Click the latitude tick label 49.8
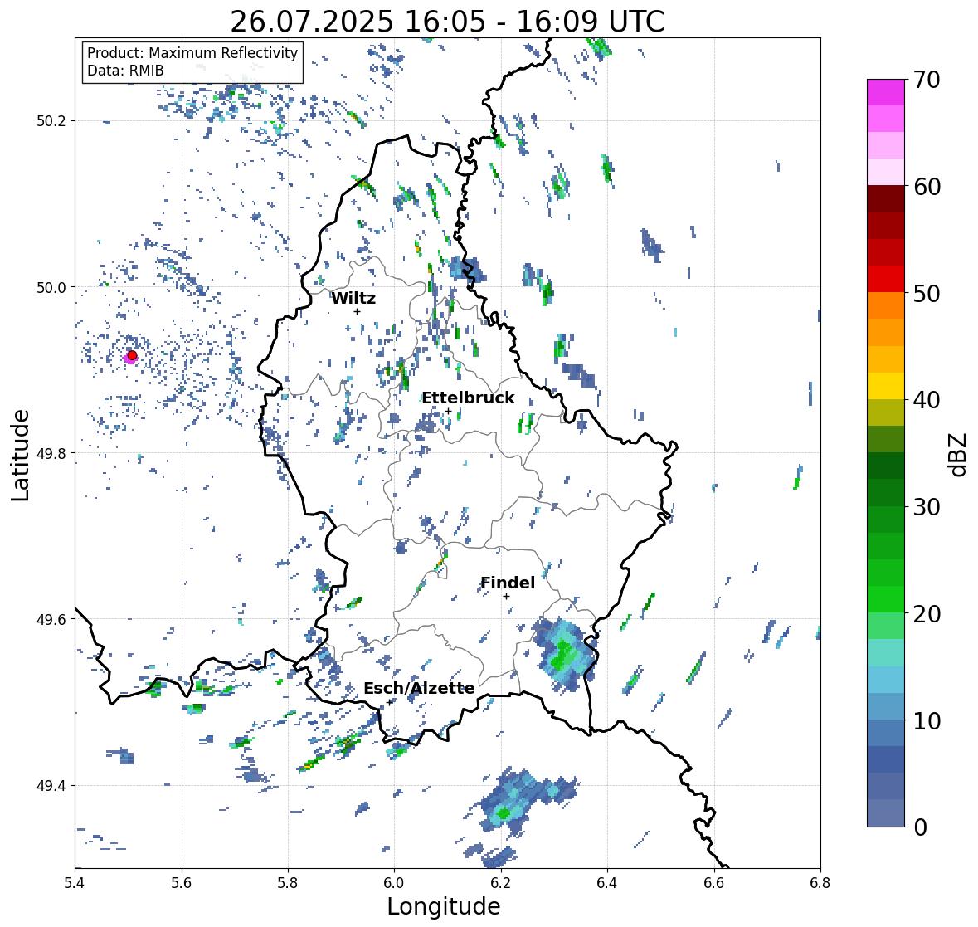The image size is (978, 927). [51, 453]
